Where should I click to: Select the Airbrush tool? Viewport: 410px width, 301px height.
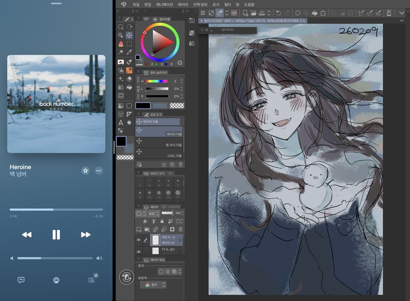pyautogui.click(x=121, y=70)
